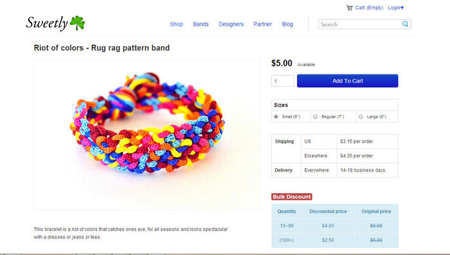Click the shopping cart icon

pyautogui.click(x=349, y=8)
